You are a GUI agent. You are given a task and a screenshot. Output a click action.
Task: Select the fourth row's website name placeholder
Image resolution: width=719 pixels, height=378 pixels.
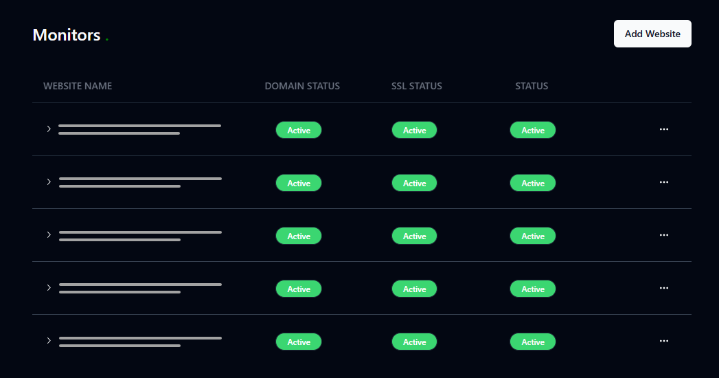click(x=139, y=288)
